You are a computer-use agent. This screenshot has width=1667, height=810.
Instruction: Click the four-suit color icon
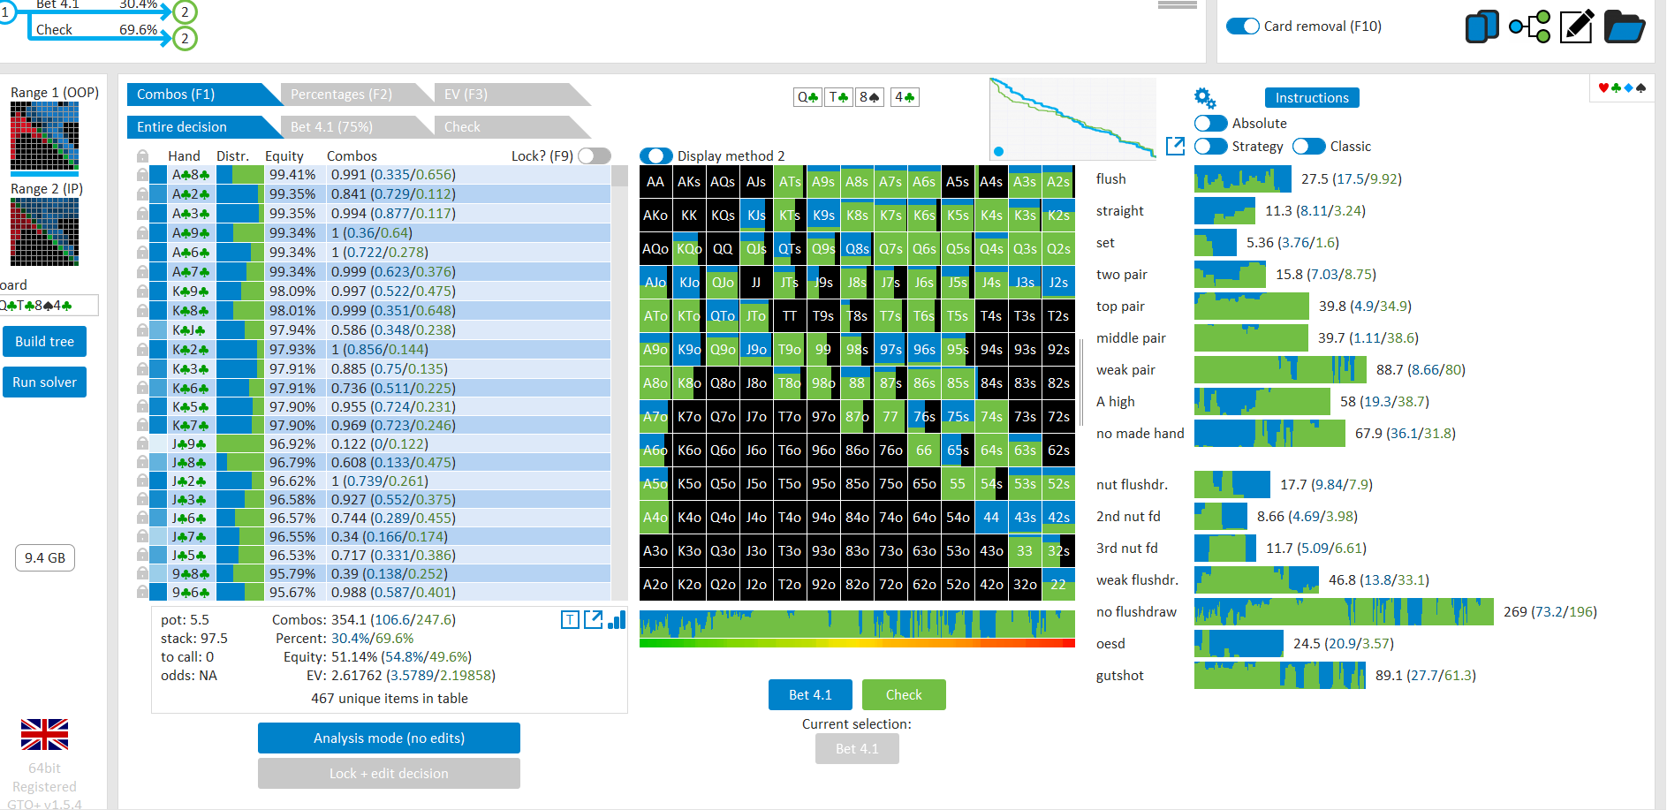coord(1622,87)
